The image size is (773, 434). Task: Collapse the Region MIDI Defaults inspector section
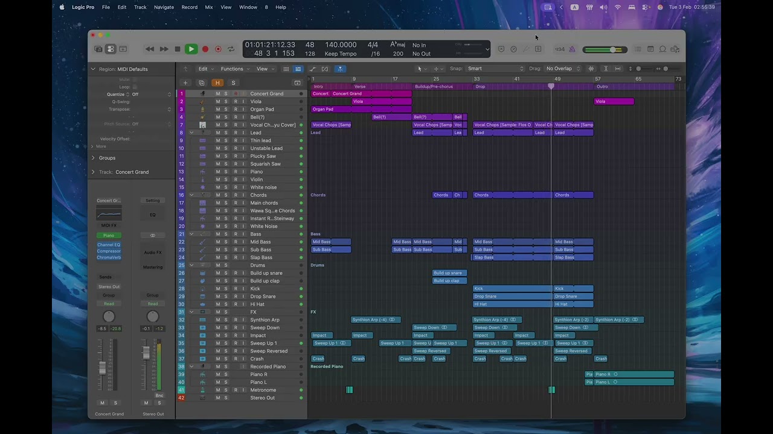click(x=93, y=69)
